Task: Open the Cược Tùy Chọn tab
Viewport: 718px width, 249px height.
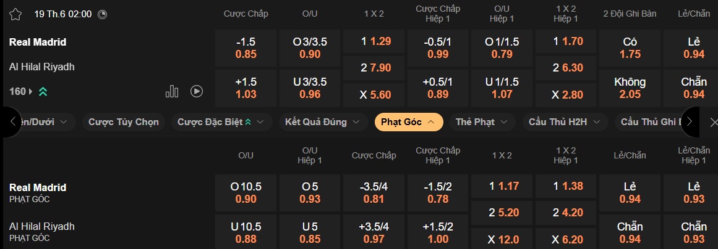Action: click(x=124, y=122)
